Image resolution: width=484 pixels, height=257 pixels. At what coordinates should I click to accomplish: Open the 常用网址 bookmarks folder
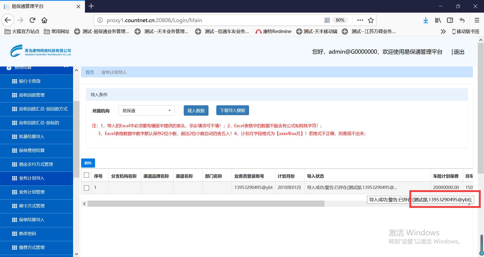point(57,31)
